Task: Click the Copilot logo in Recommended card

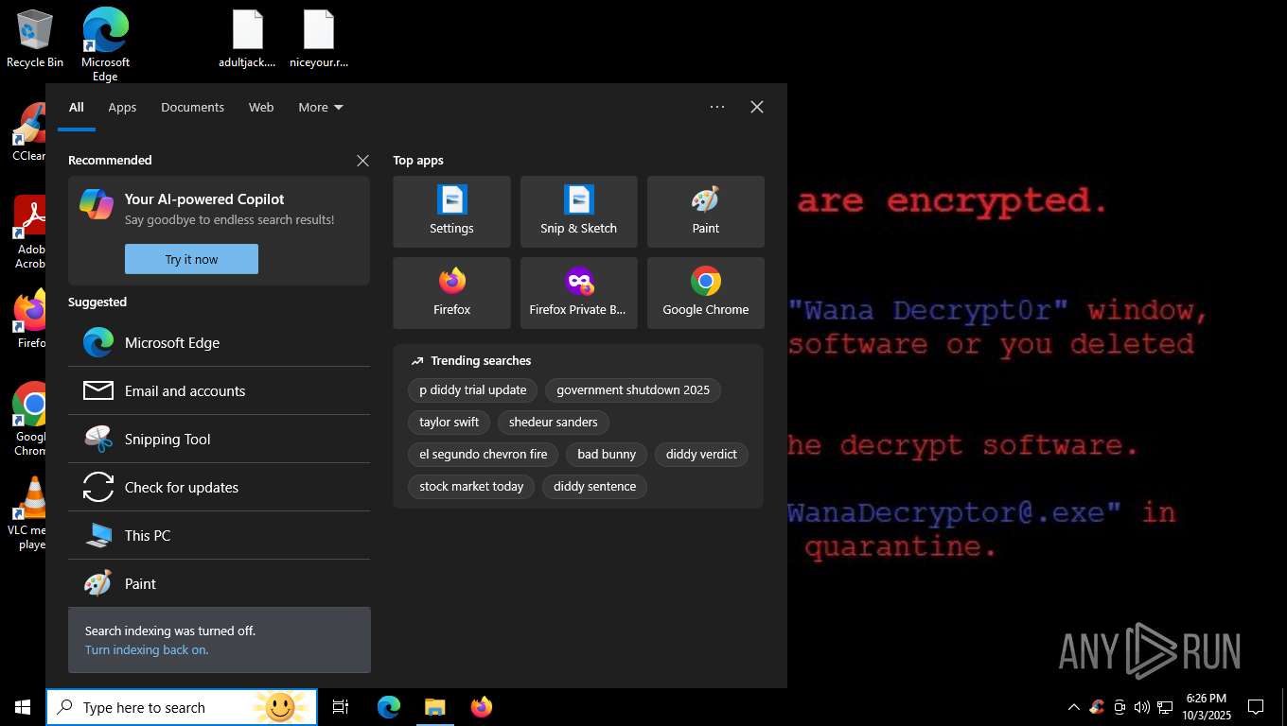Action: tap(97, 204)
